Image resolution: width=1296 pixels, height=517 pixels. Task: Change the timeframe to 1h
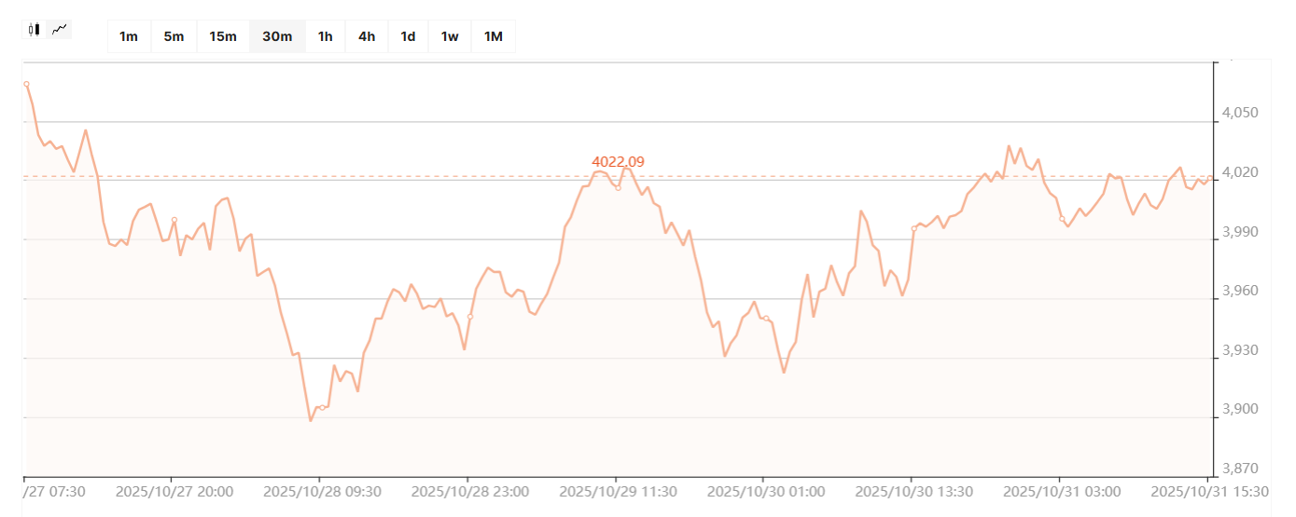pos(325,36)
